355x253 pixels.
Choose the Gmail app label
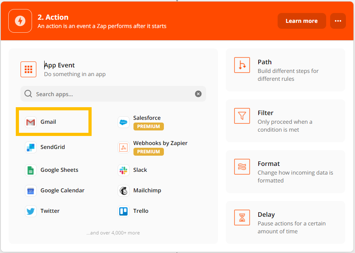[x=48, y=122]
